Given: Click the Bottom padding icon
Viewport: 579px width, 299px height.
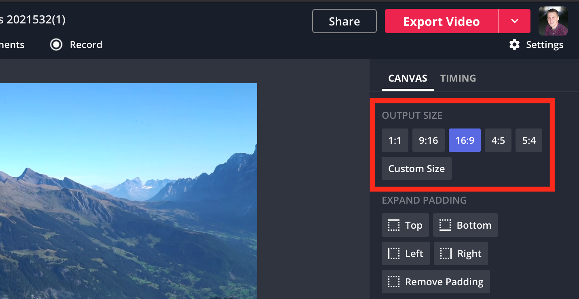Looking at the screenshot, I should [445, 225].
